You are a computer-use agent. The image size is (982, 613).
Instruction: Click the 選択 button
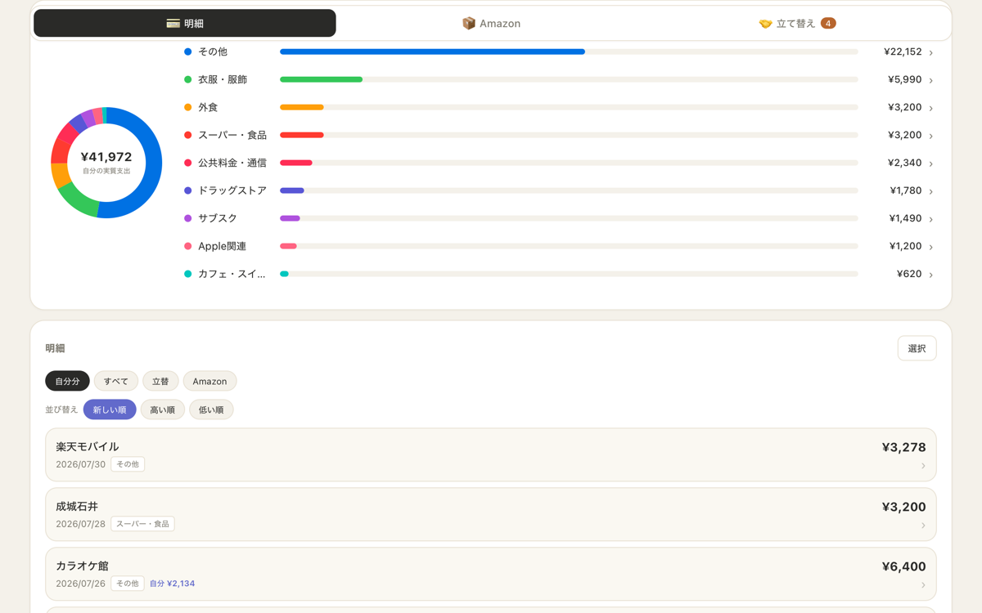click(x=917, y=348)
